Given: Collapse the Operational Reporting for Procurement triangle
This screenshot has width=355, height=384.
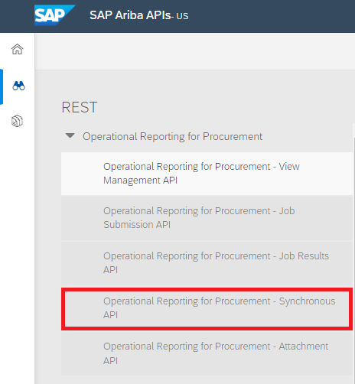Looking at the screenshot, I should [70, 135].
